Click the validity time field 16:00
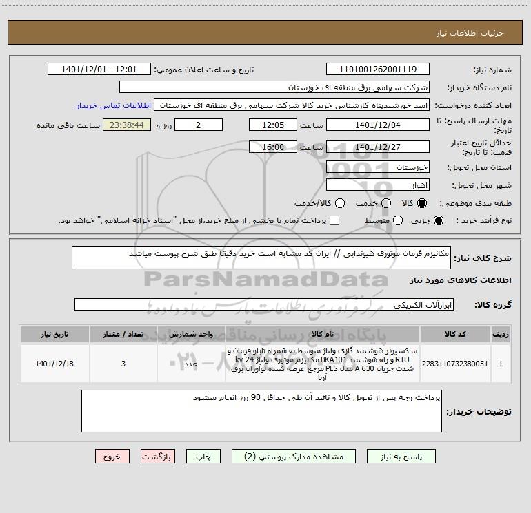The image size is (531, 513). [273, 147]
